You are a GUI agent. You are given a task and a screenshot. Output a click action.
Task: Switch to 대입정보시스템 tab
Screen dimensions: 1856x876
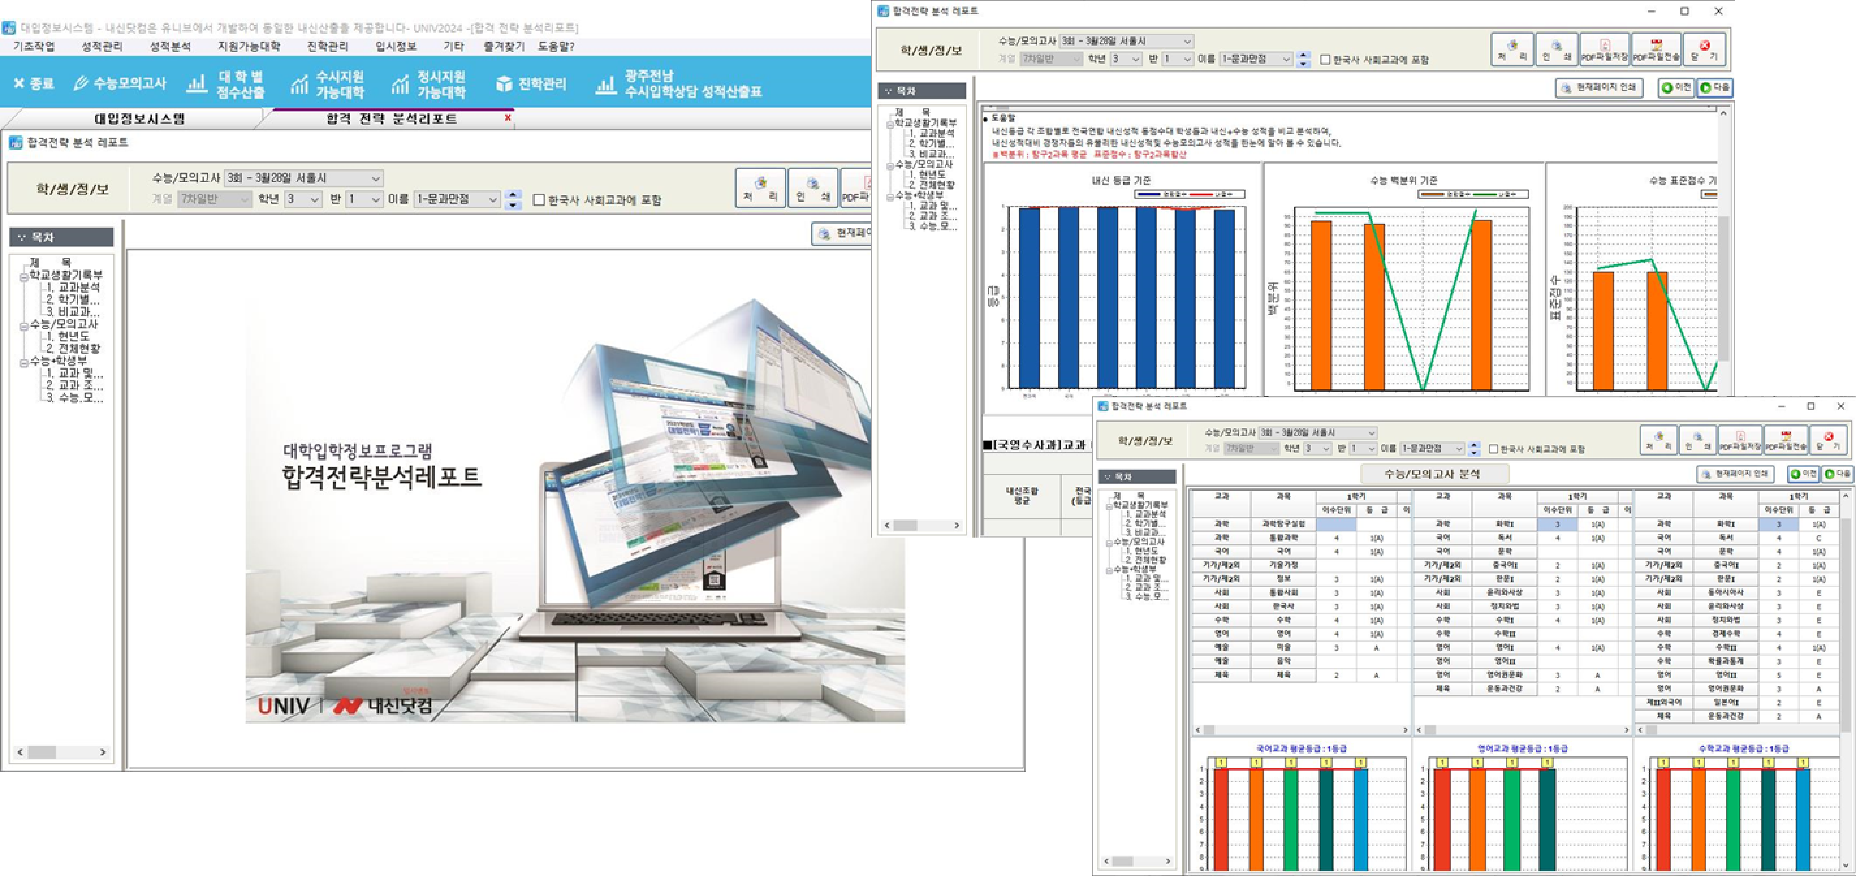[140, 119]
